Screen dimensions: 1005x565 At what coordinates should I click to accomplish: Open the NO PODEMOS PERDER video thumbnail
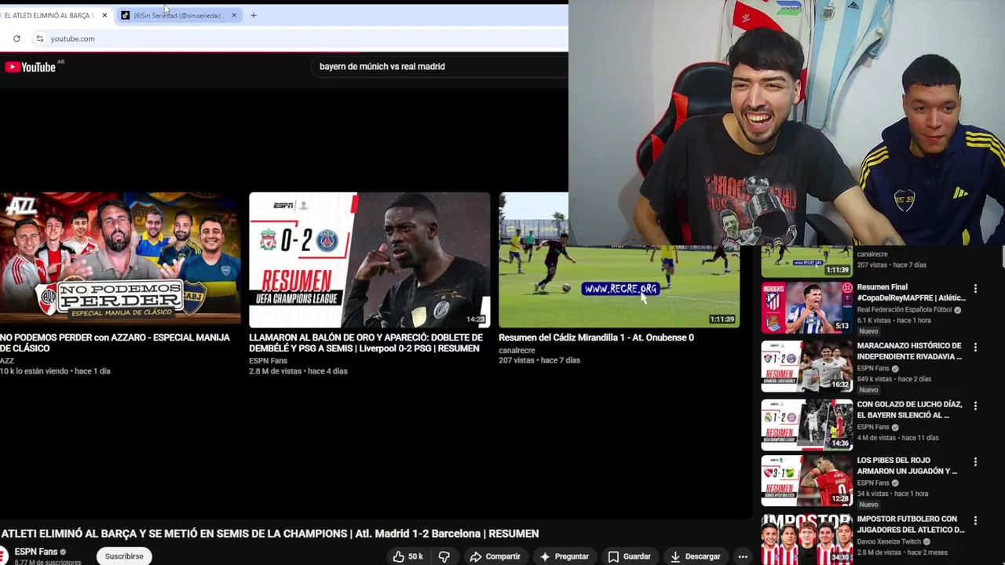[x=120, y=260]
